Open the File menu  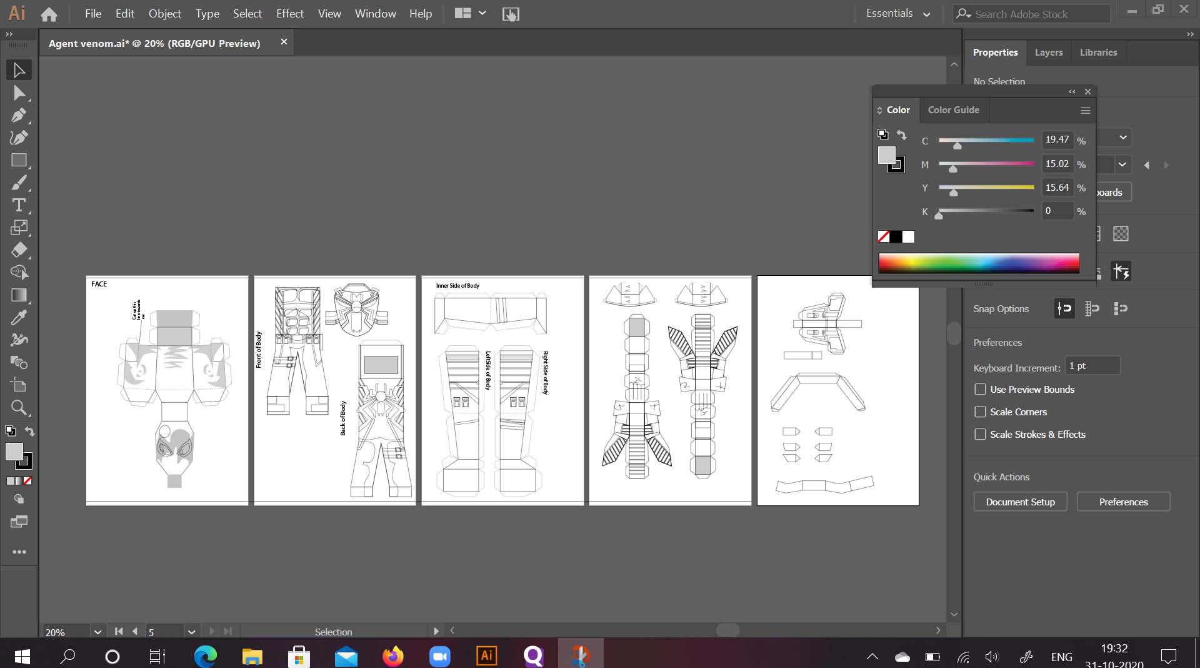[93, 13]
